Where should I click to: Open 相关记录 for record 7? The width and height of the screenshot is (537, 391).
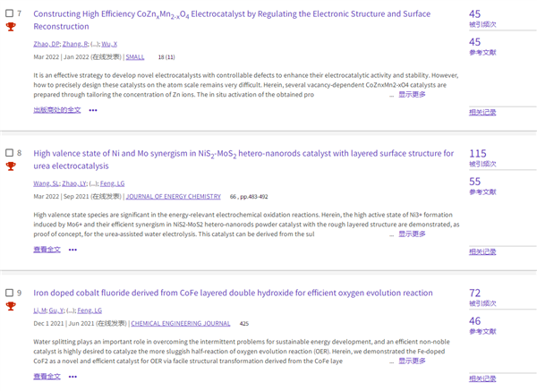pyautogui.click(x=482, y=112)
